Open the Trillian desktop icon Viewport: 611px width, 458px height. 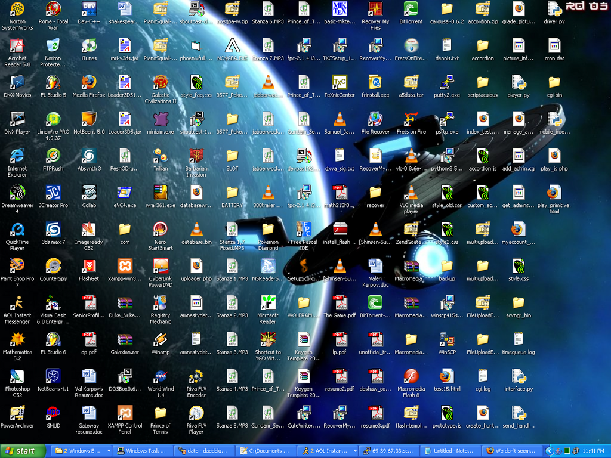click(x=161, y=160)
